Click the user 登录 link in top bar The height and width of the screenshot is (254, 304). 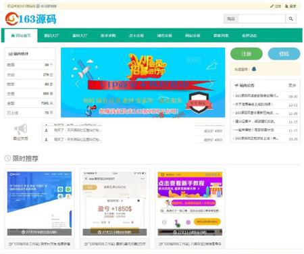point(290,6)
